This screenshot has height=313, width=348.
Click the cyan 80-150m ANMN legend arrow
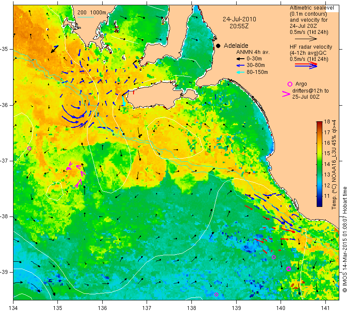pyautogui.click(x=240, y=72)
